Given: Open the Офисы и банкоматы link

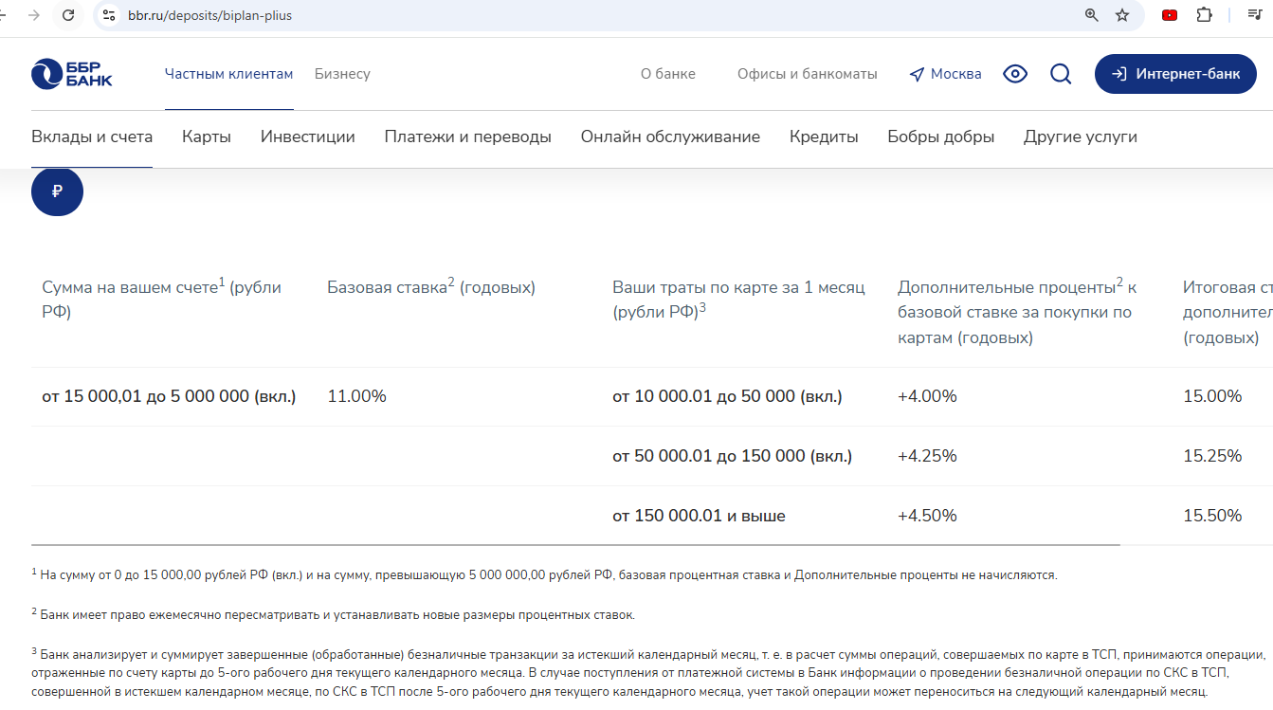Looking at the screenshot, I should 807,74.
